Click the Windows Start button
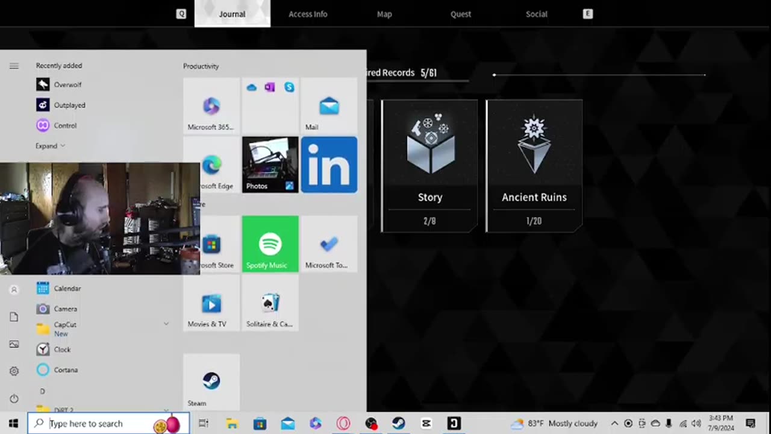The width and height of the screenshot is (771, 434). click(13, 423)
